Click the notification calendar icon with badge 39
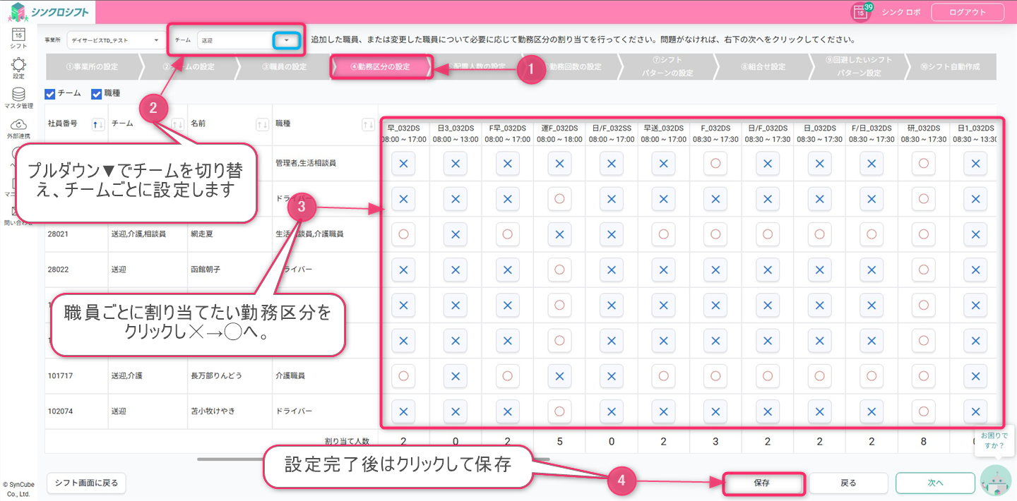1017x501 pixels. (x=860, y=12)
